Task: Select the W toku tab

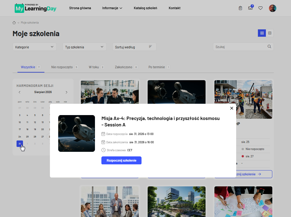Action: pos(96,67)
